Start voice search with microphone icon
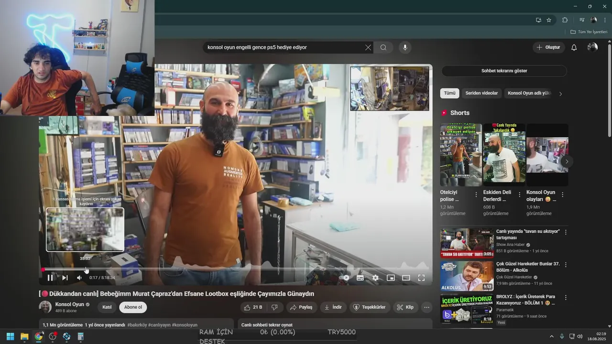612x344 pixels. click(405, 47)
